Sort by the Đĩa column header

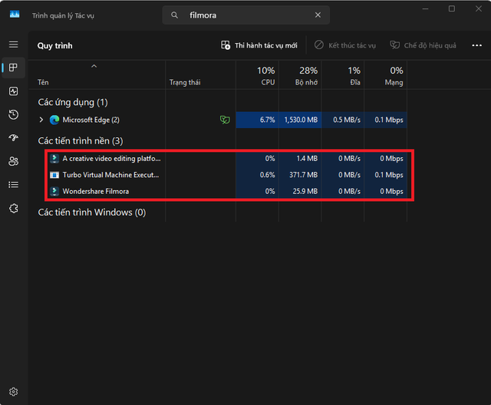[x=343, y=76]
